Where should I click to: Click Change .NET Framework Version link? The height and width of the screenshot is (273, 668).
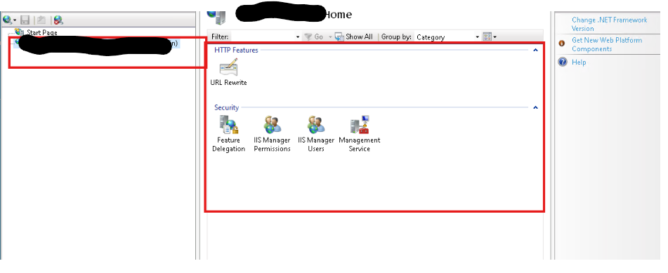[609, 25]
